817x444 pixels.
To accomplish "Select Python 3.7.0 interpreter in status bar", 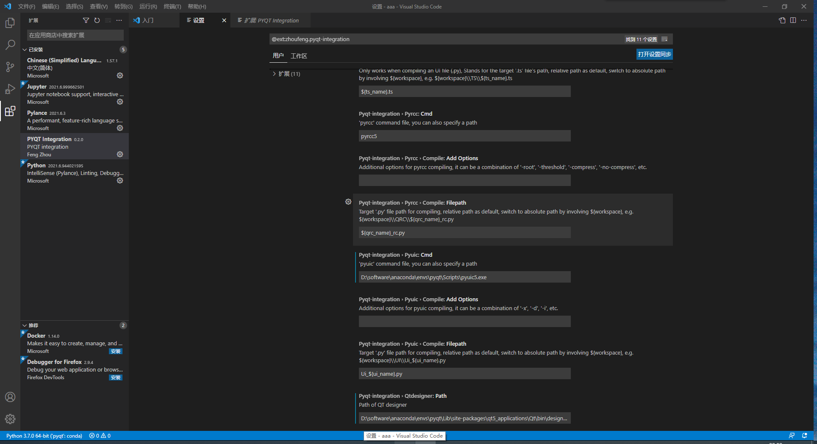I will [44, 436].
